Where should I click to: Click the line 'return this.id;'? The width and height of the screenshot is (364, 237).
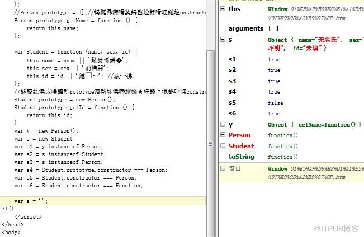(x=49, y=115)
